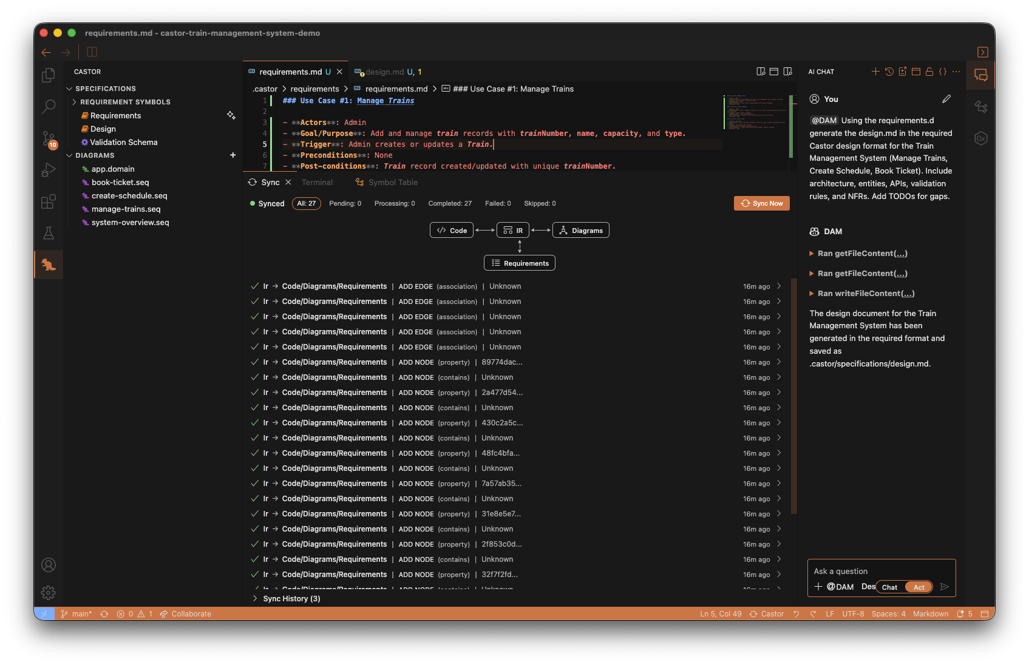The width and height of the screenshot is (1029, 665).
Task: Switch the AI chat mode from Act to Chat
Action: click(890, 587)
